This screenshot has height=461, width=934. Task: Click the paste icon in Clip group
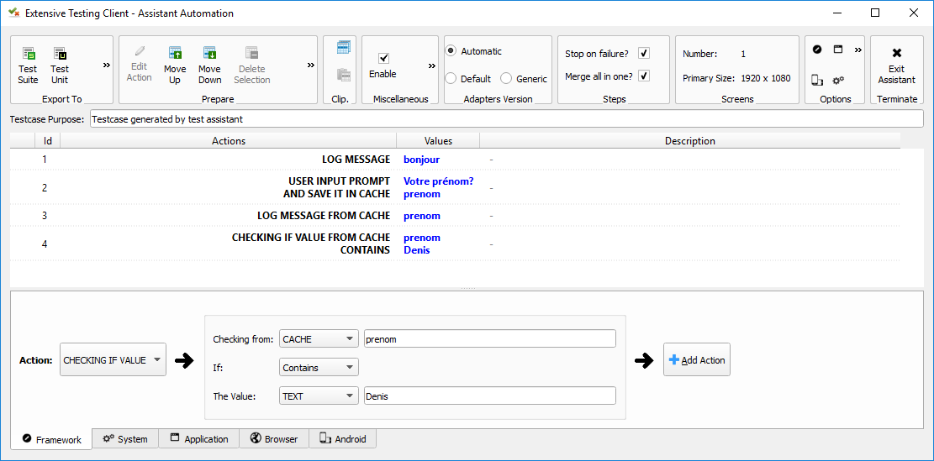tap(343, 75)
